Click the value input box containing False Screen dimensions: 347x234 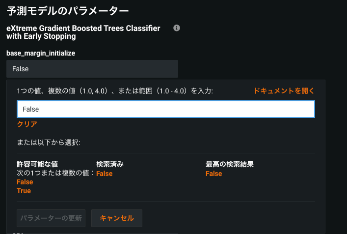[165, 110]
